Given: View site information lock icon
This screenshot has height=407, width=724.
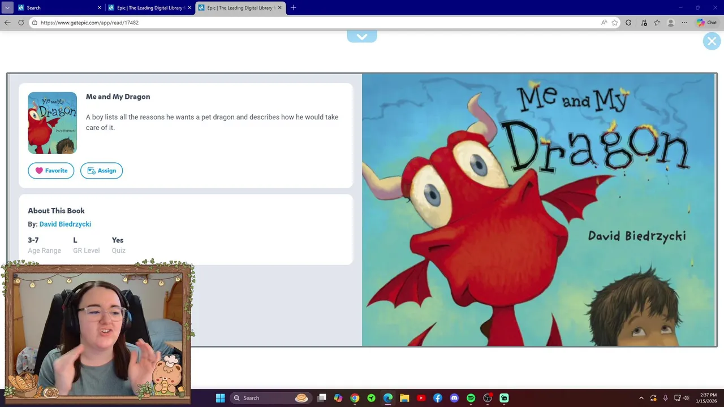Looking at the screenshot, I should 35,23.
